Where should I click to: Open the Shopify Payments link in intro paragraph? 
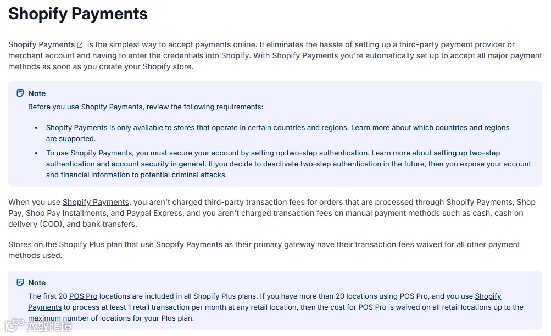pyautogui.click(x=41, y=44)
